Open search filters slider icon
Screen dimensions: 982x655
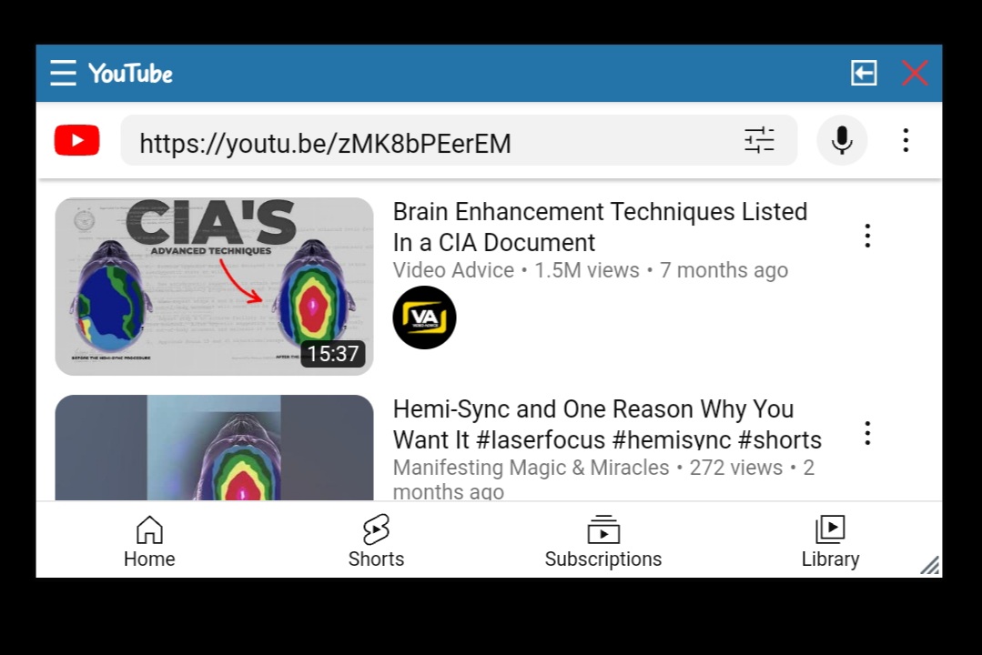[759, 139]
